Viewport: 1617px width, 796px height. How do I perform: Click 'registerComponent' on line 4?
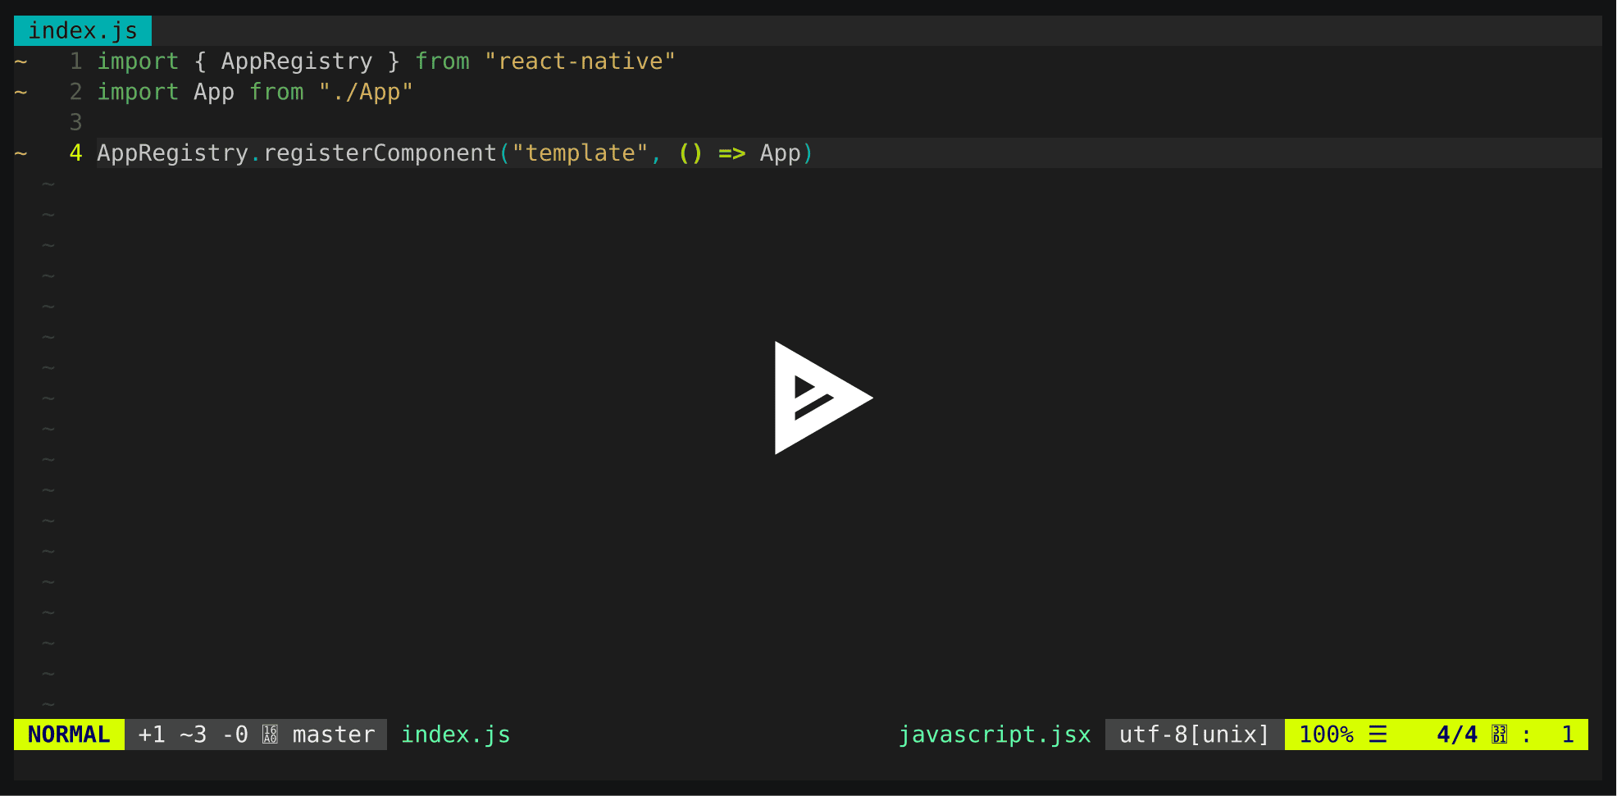(x=380, y=153)
